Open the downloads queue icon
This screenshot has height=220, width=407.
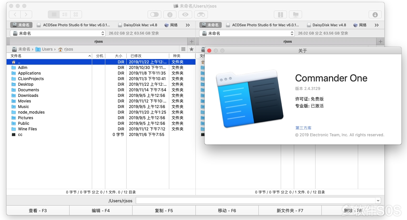(375, 14)
